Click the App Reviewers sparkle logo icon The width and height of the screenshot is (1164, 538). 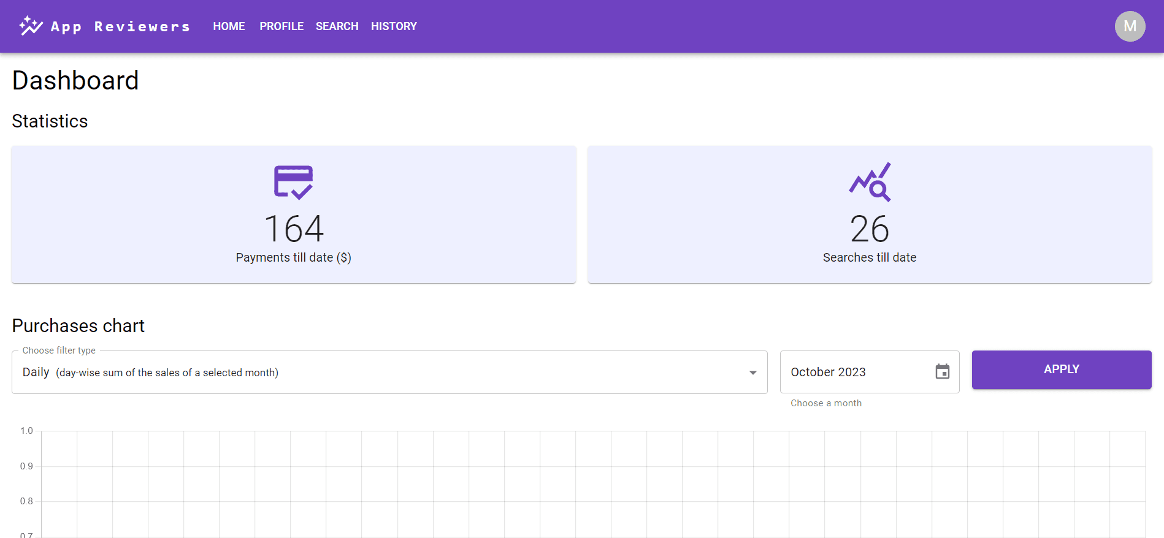pyautogui.click(x=31, y=26)
